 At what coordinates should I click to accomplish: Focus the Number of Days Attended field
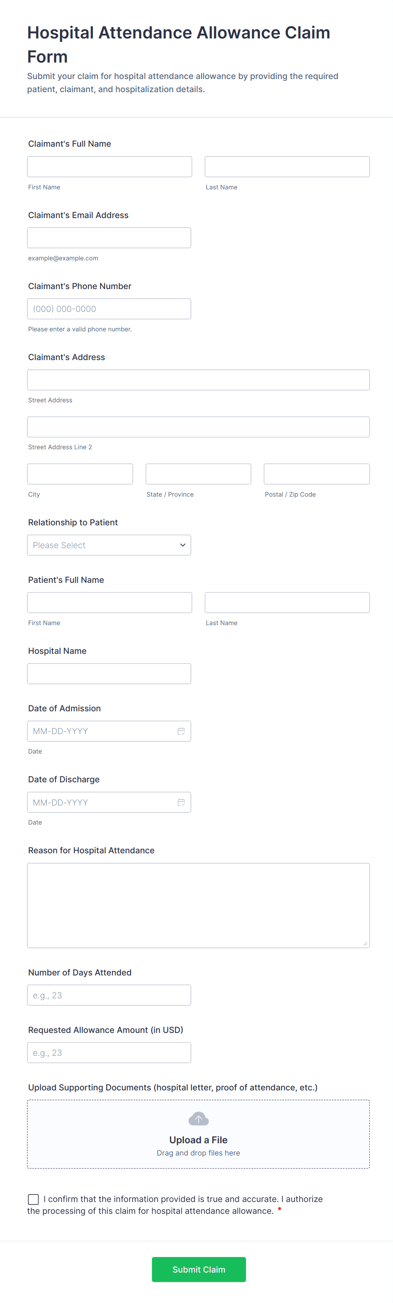tap(109, 995)
